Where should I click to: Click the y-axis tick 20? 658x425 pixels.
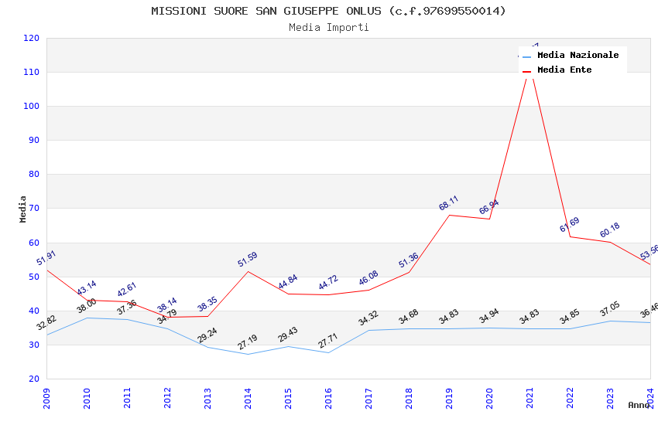click(34, 379)
